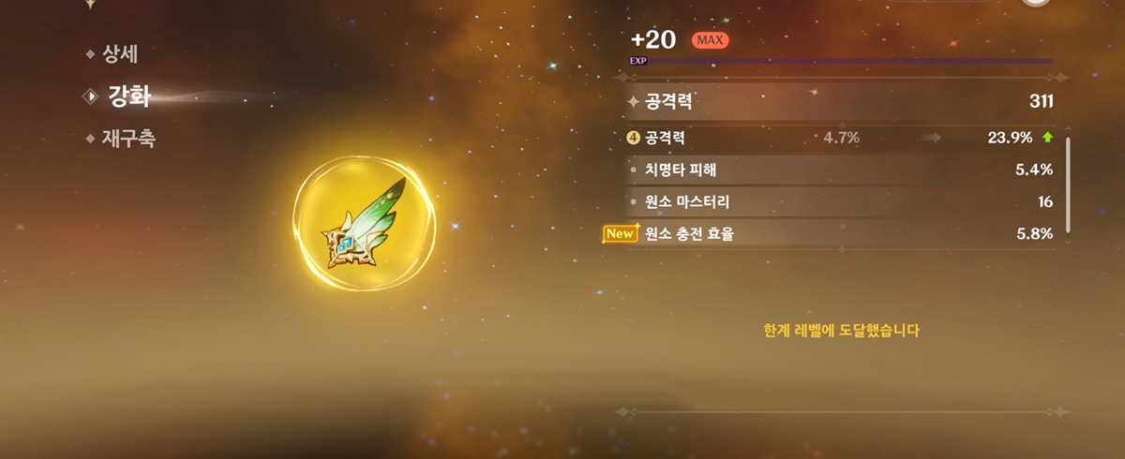Click the star ornament above 상세

[90, 4]
